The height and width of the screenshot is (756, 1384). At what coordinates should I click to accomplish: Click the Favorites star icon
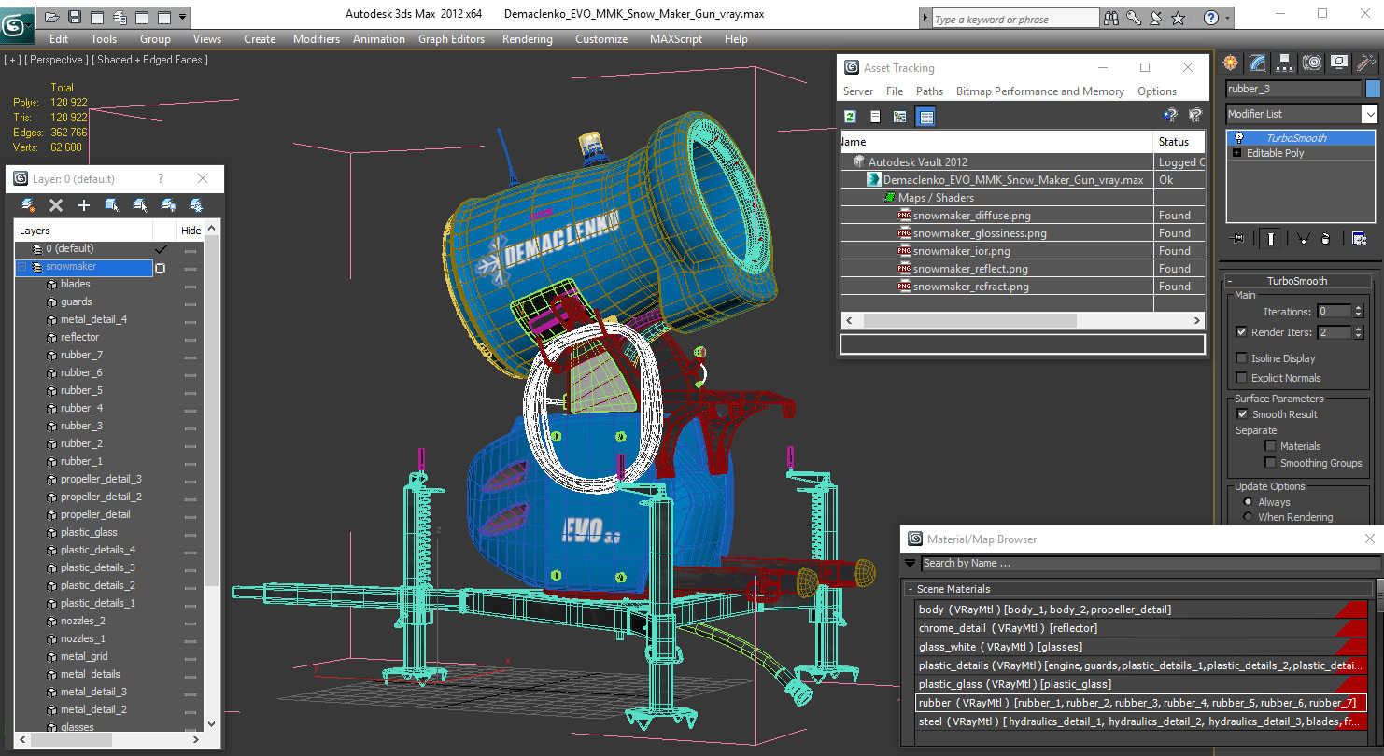(1179, 18)
